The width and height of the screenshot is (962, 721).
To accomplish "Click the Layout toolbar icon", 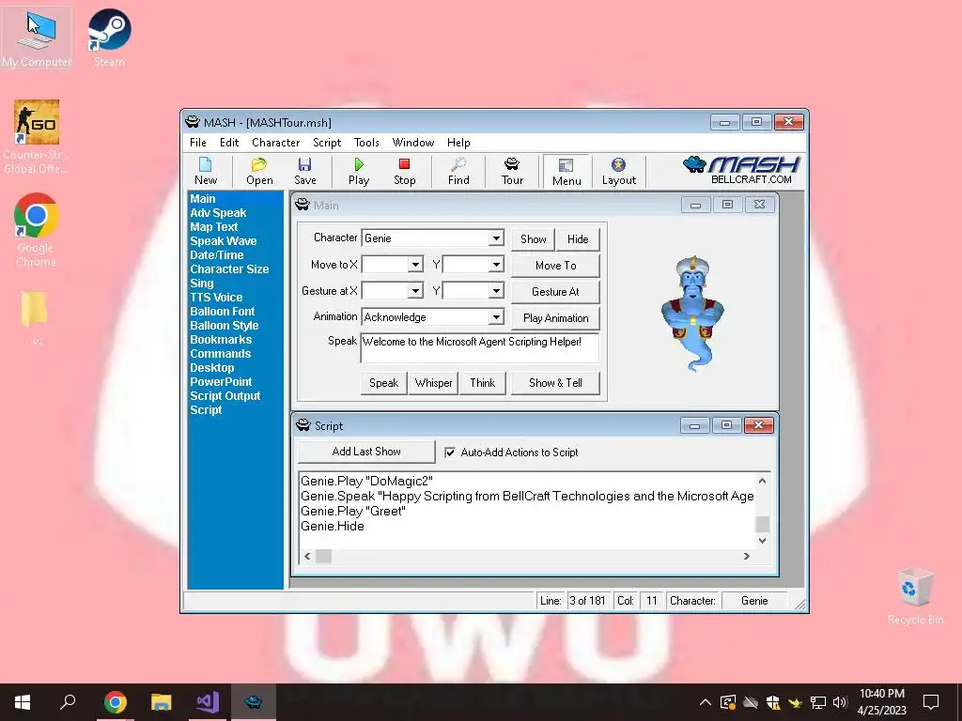I will (618, 171).
